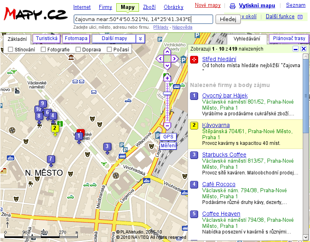
Task: Open the Internet navigation link
Action: [x=82, y=7]
